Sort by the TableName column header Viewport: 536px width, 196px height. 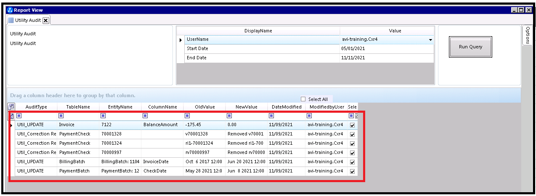coord(78,107)
